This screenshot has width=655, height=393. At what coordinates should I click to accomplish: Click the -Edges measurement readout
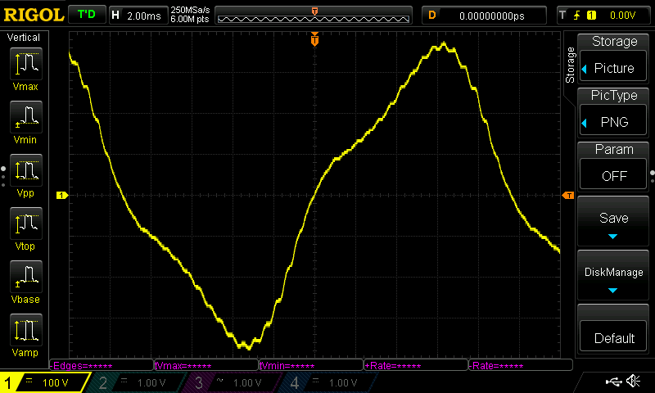point(102,365)
